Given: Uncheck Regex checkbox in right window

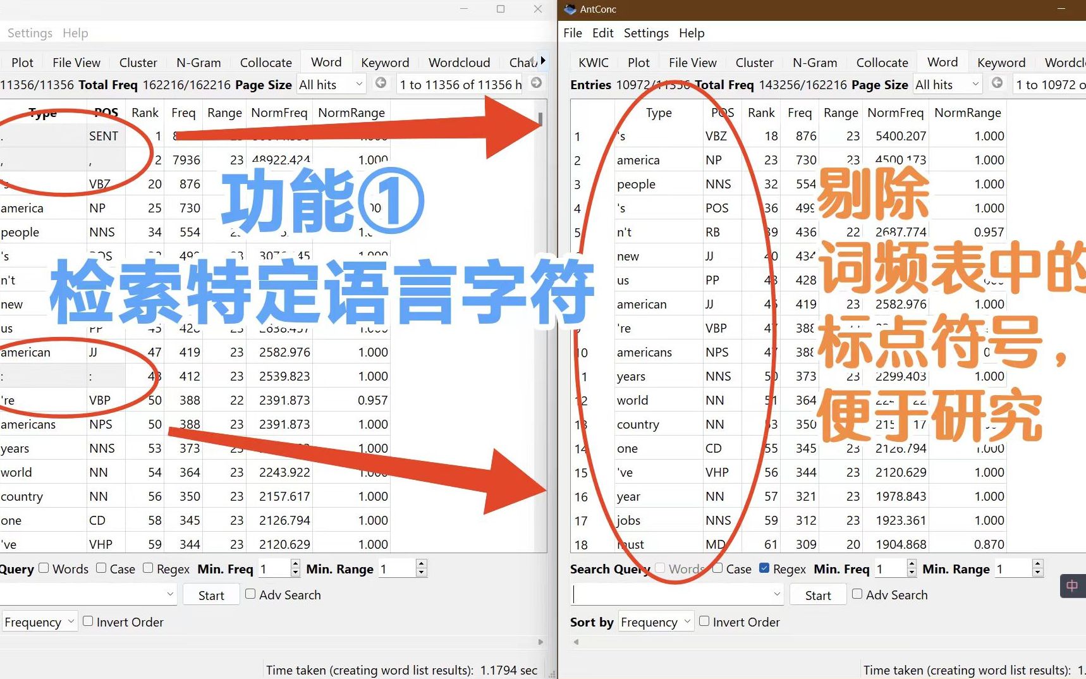Looking at the screenshot, I should coord(764,568).
